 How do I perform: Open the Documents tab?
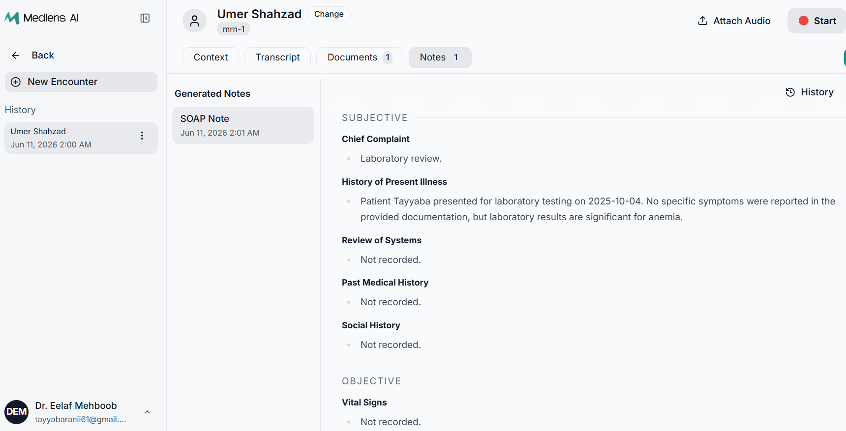point(360,57)
